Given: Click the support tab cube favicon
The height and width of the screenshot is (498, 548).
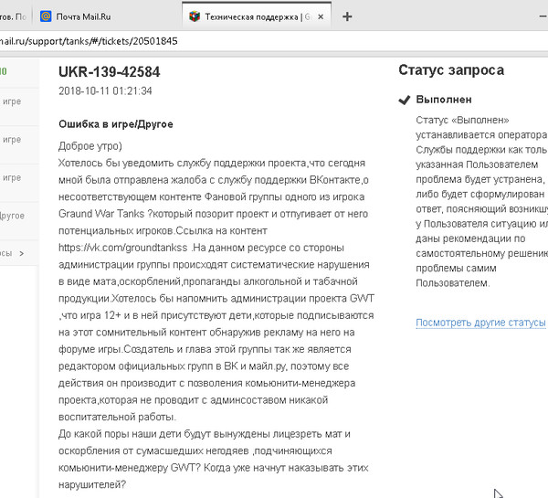Looking at the screenshot, I should pos(195,16).
